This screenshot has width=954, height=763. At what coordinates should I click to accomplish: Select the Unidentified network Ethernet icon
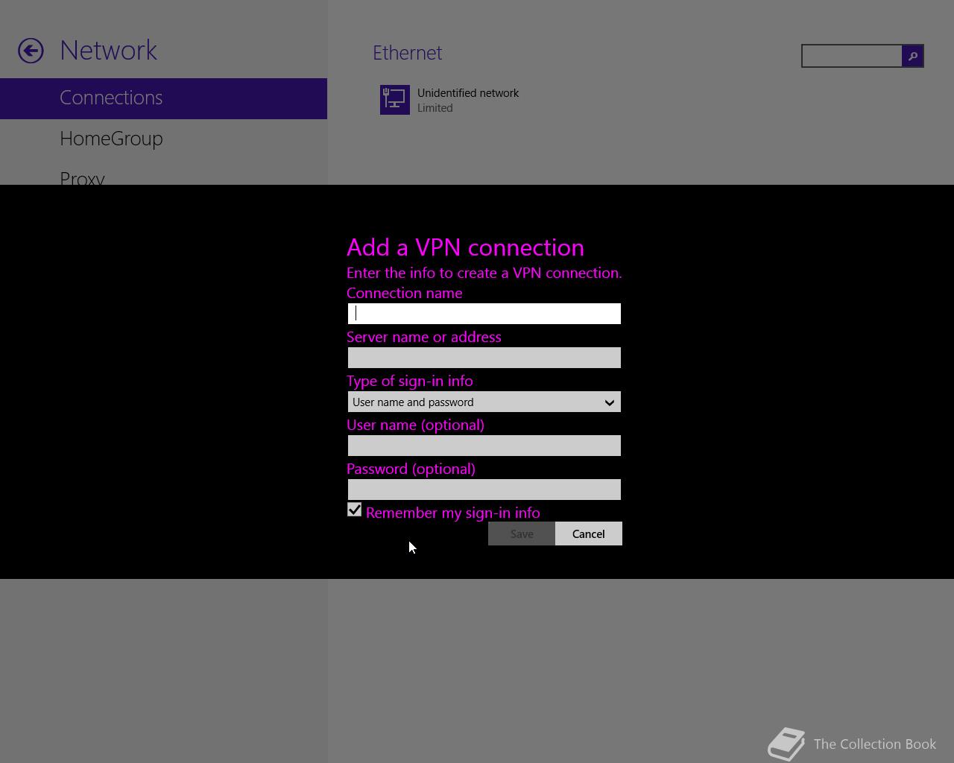coord(395,100)
